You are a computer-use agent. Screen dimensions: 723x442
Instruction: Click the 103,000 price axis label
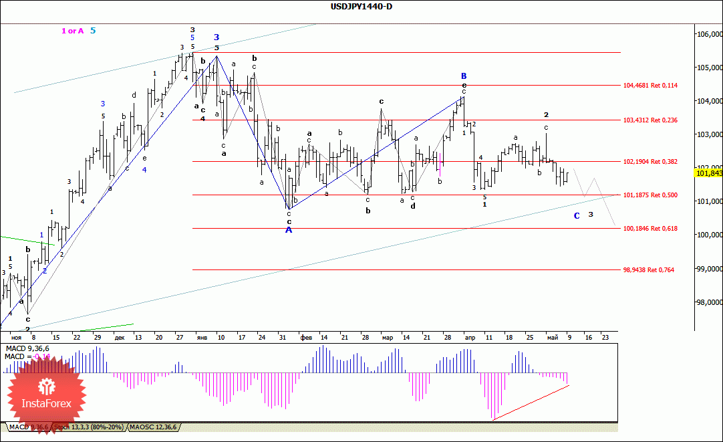pyautogui.click(x=709, y=134)
